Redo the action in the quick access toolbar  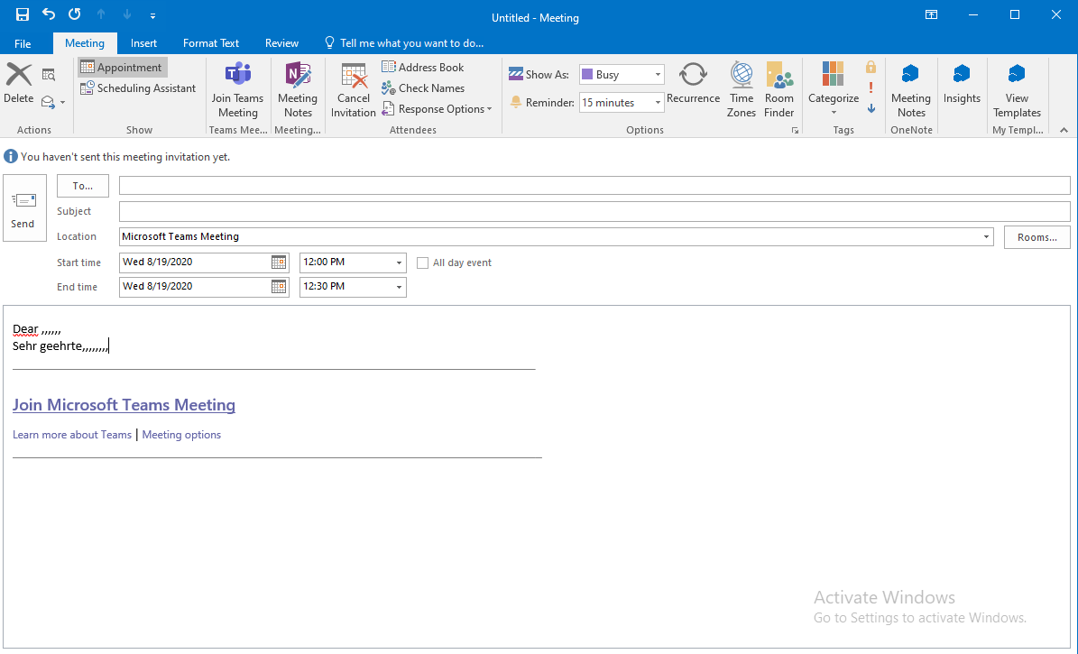pos(75,14)
